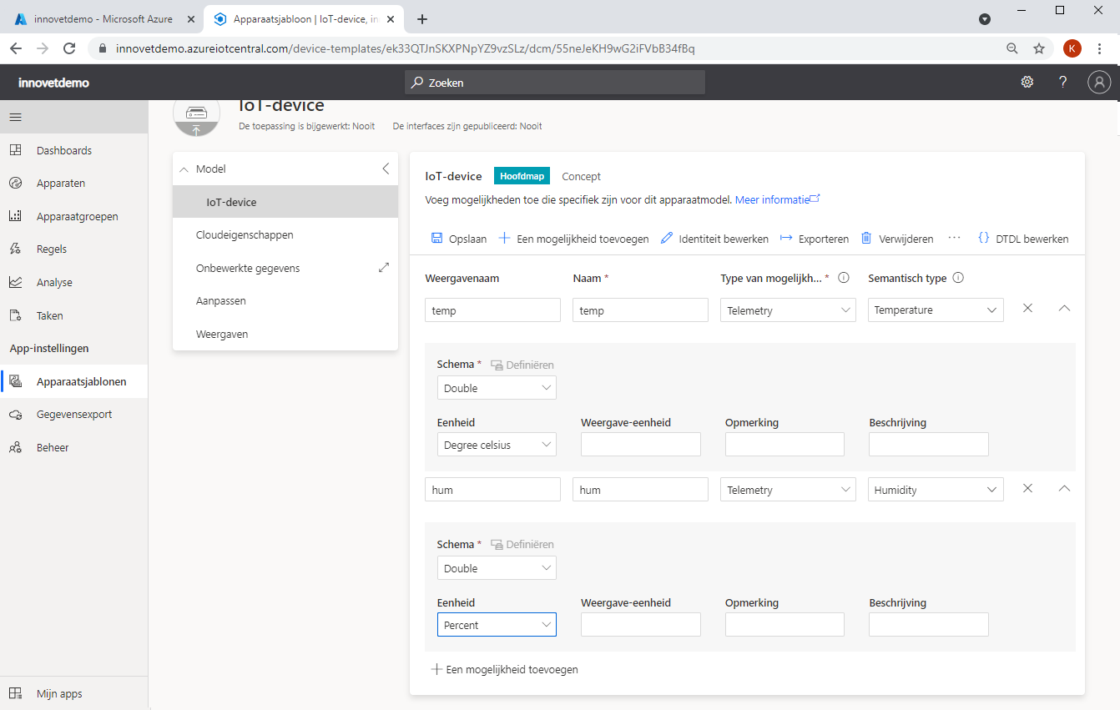This screenshot has width=1120, height=710.
Task: Click the Mijn apps grid icon
Action: point(15,693)
